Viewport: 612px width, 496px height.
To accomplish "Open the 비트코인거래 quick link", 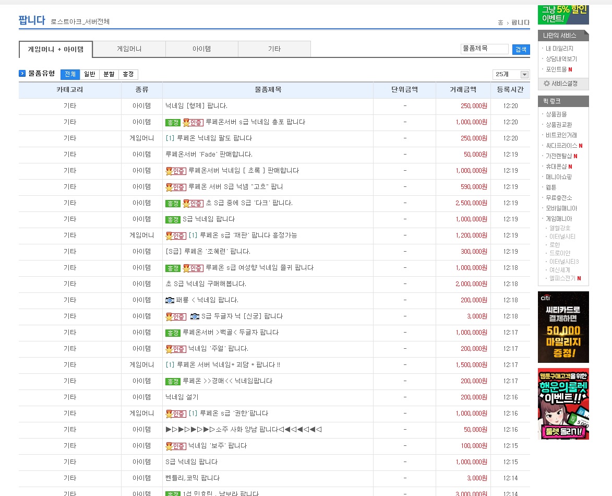I will pos(561,135).
